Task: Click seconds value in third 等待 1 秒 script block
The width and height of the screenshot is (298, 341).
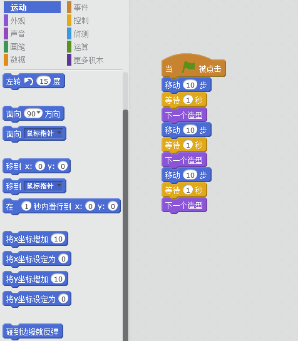Action: [x=188, y=190]
